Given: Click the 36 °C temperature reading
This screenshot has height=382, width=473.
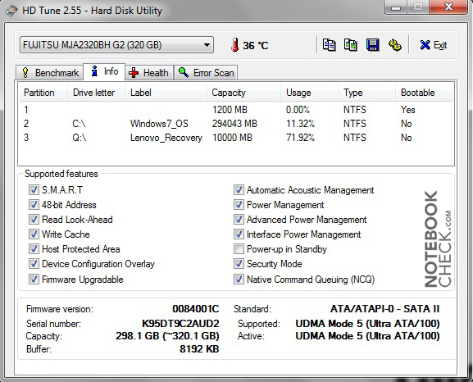Looking at the screenshot, I should (256, 46).
